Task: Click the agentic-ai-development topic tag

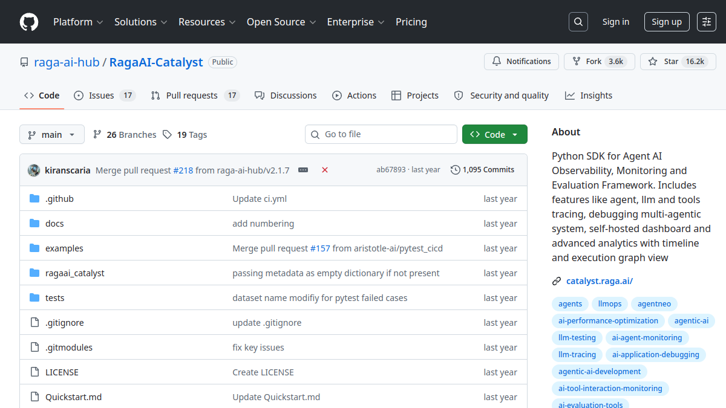Action: (600, 372)
